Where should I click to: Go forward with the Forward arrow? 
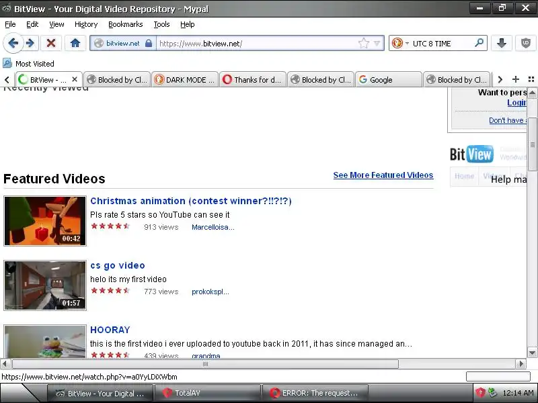(x=30, y=43)
